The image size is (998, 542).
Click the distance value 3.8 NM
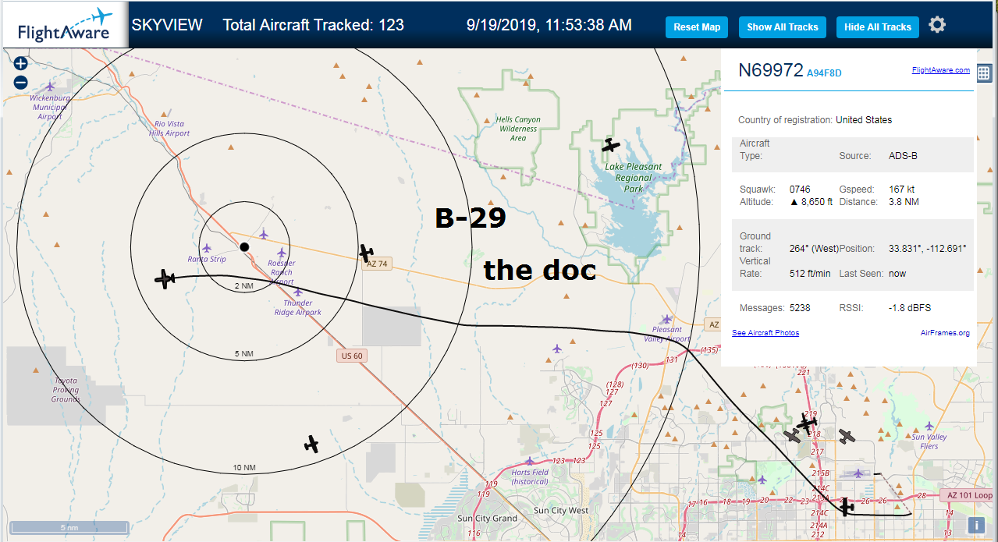[x=904, y=202]
